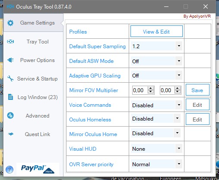Click the Game Settings gear icon
Image resolution: width=219 pixels, height=180 pixels.
(10, 23)
